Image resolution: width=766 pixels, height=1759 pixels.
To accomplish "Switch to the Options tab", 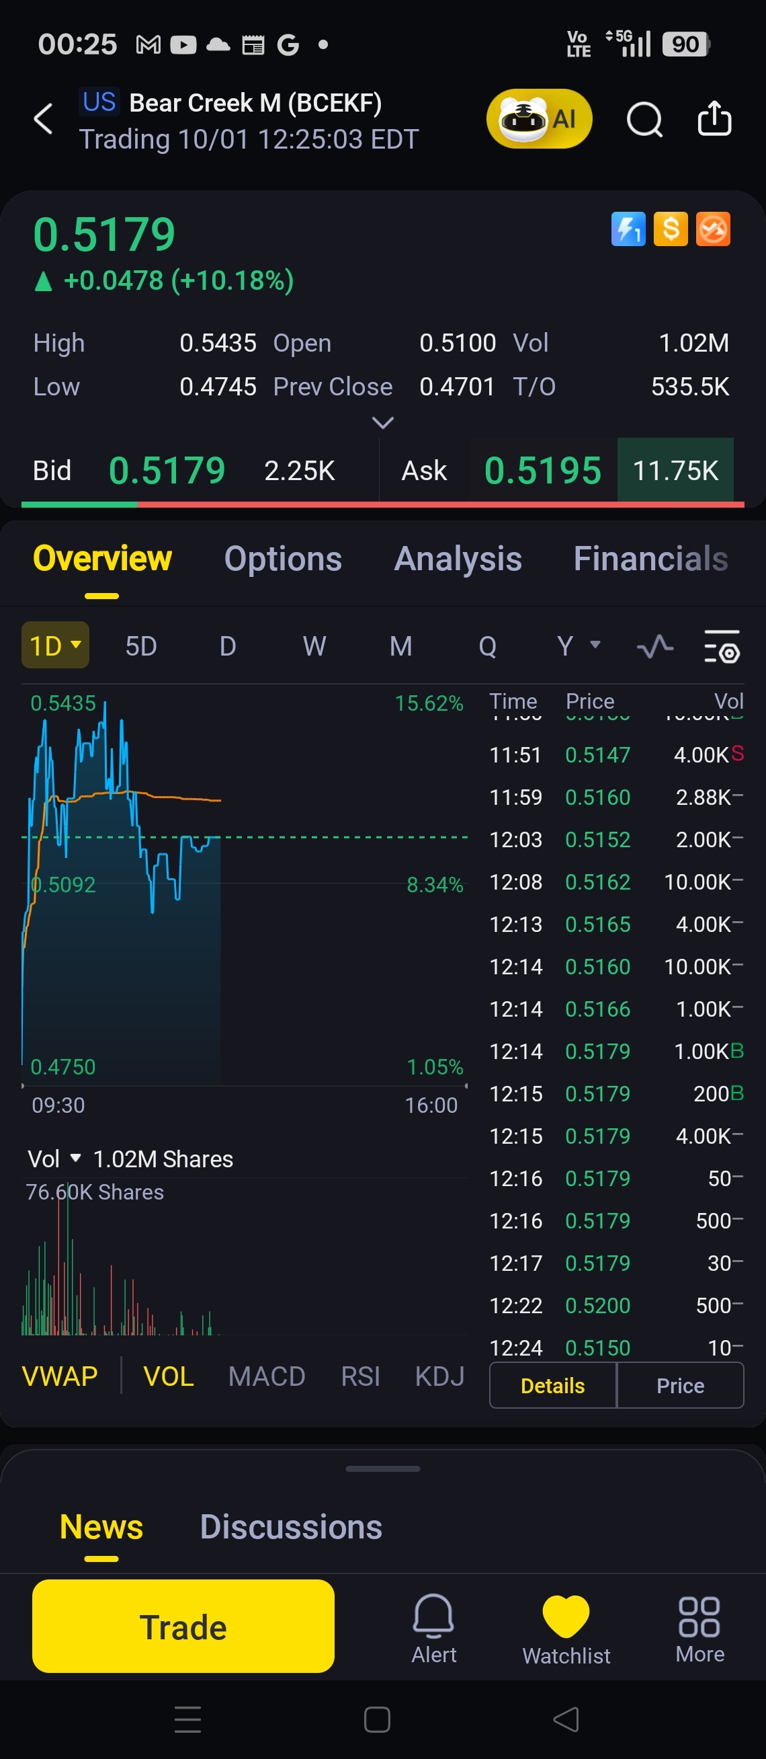I will coord(282,559).
